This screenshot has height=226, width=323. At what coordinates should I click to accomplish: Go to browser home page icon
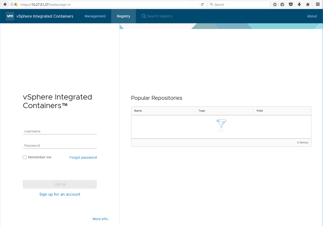coord(308,4)
